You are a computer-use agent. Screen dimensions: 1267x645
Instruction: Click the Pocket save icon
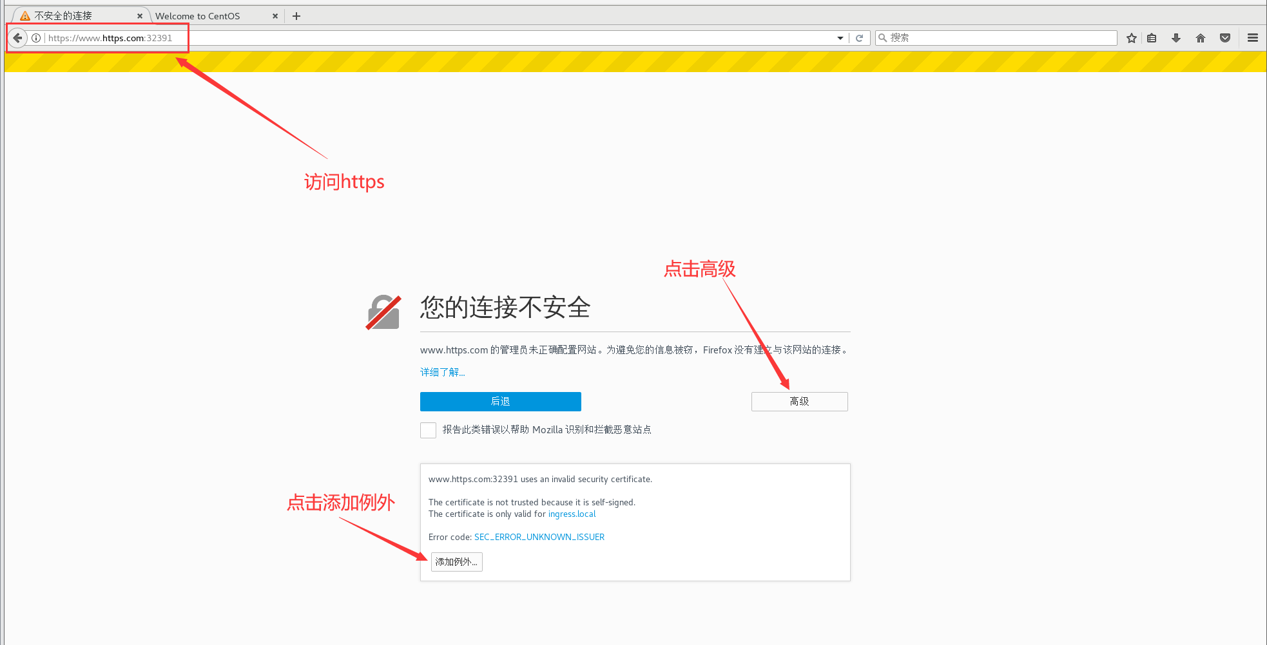(x=1225, y=38)
